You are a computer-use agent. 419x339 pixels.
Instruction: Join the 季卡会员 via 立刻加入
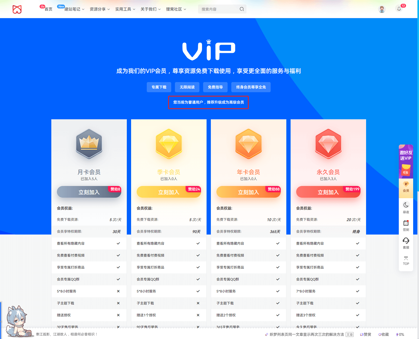[169, 192]
